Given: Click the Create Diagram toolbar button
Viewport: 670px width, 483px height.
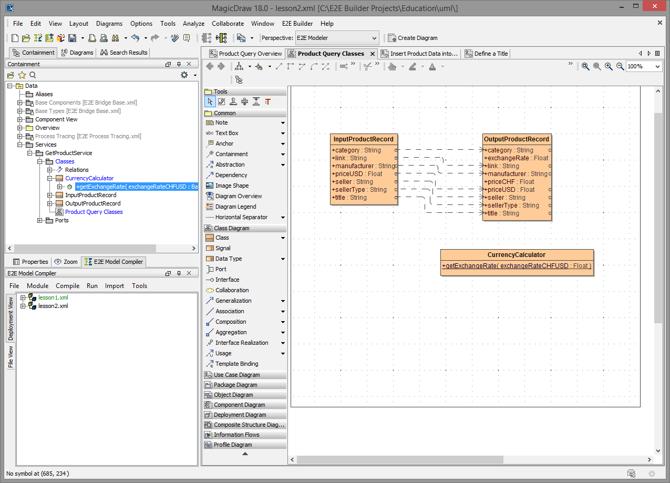Looking at the screenshot, I should pos(413,38).
